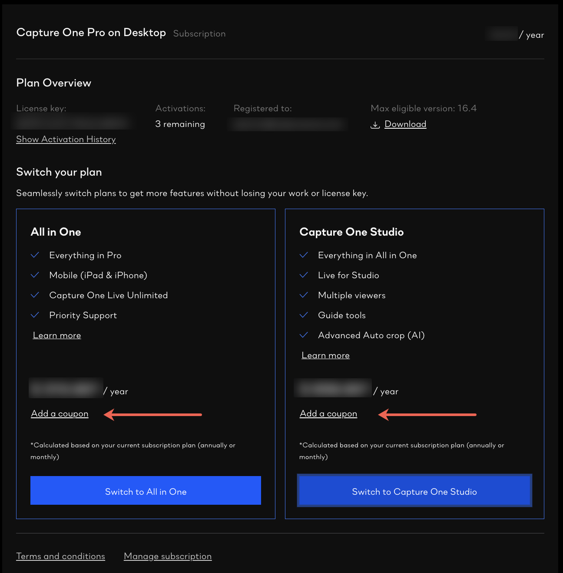The image size is (563, 573).
Task: Open Learn more under Capture One Studio
Action: [325, 355]
